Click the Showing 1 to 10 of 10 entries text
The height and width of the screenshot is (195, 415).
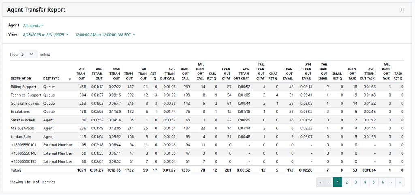[32, 182]
